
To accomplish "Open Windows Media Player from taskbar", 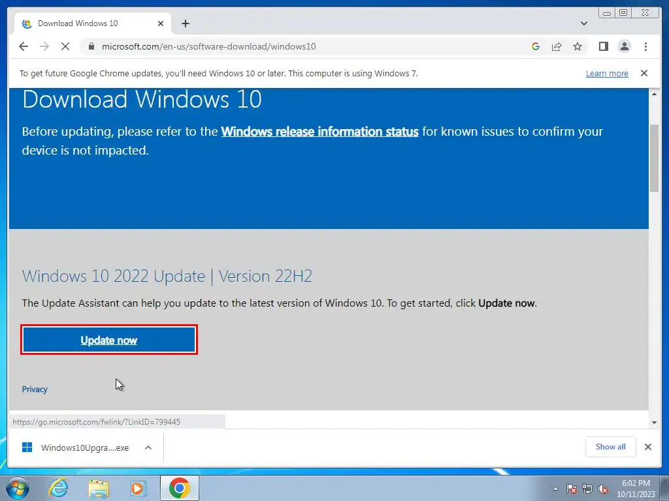I will click(x=138, y=488).
